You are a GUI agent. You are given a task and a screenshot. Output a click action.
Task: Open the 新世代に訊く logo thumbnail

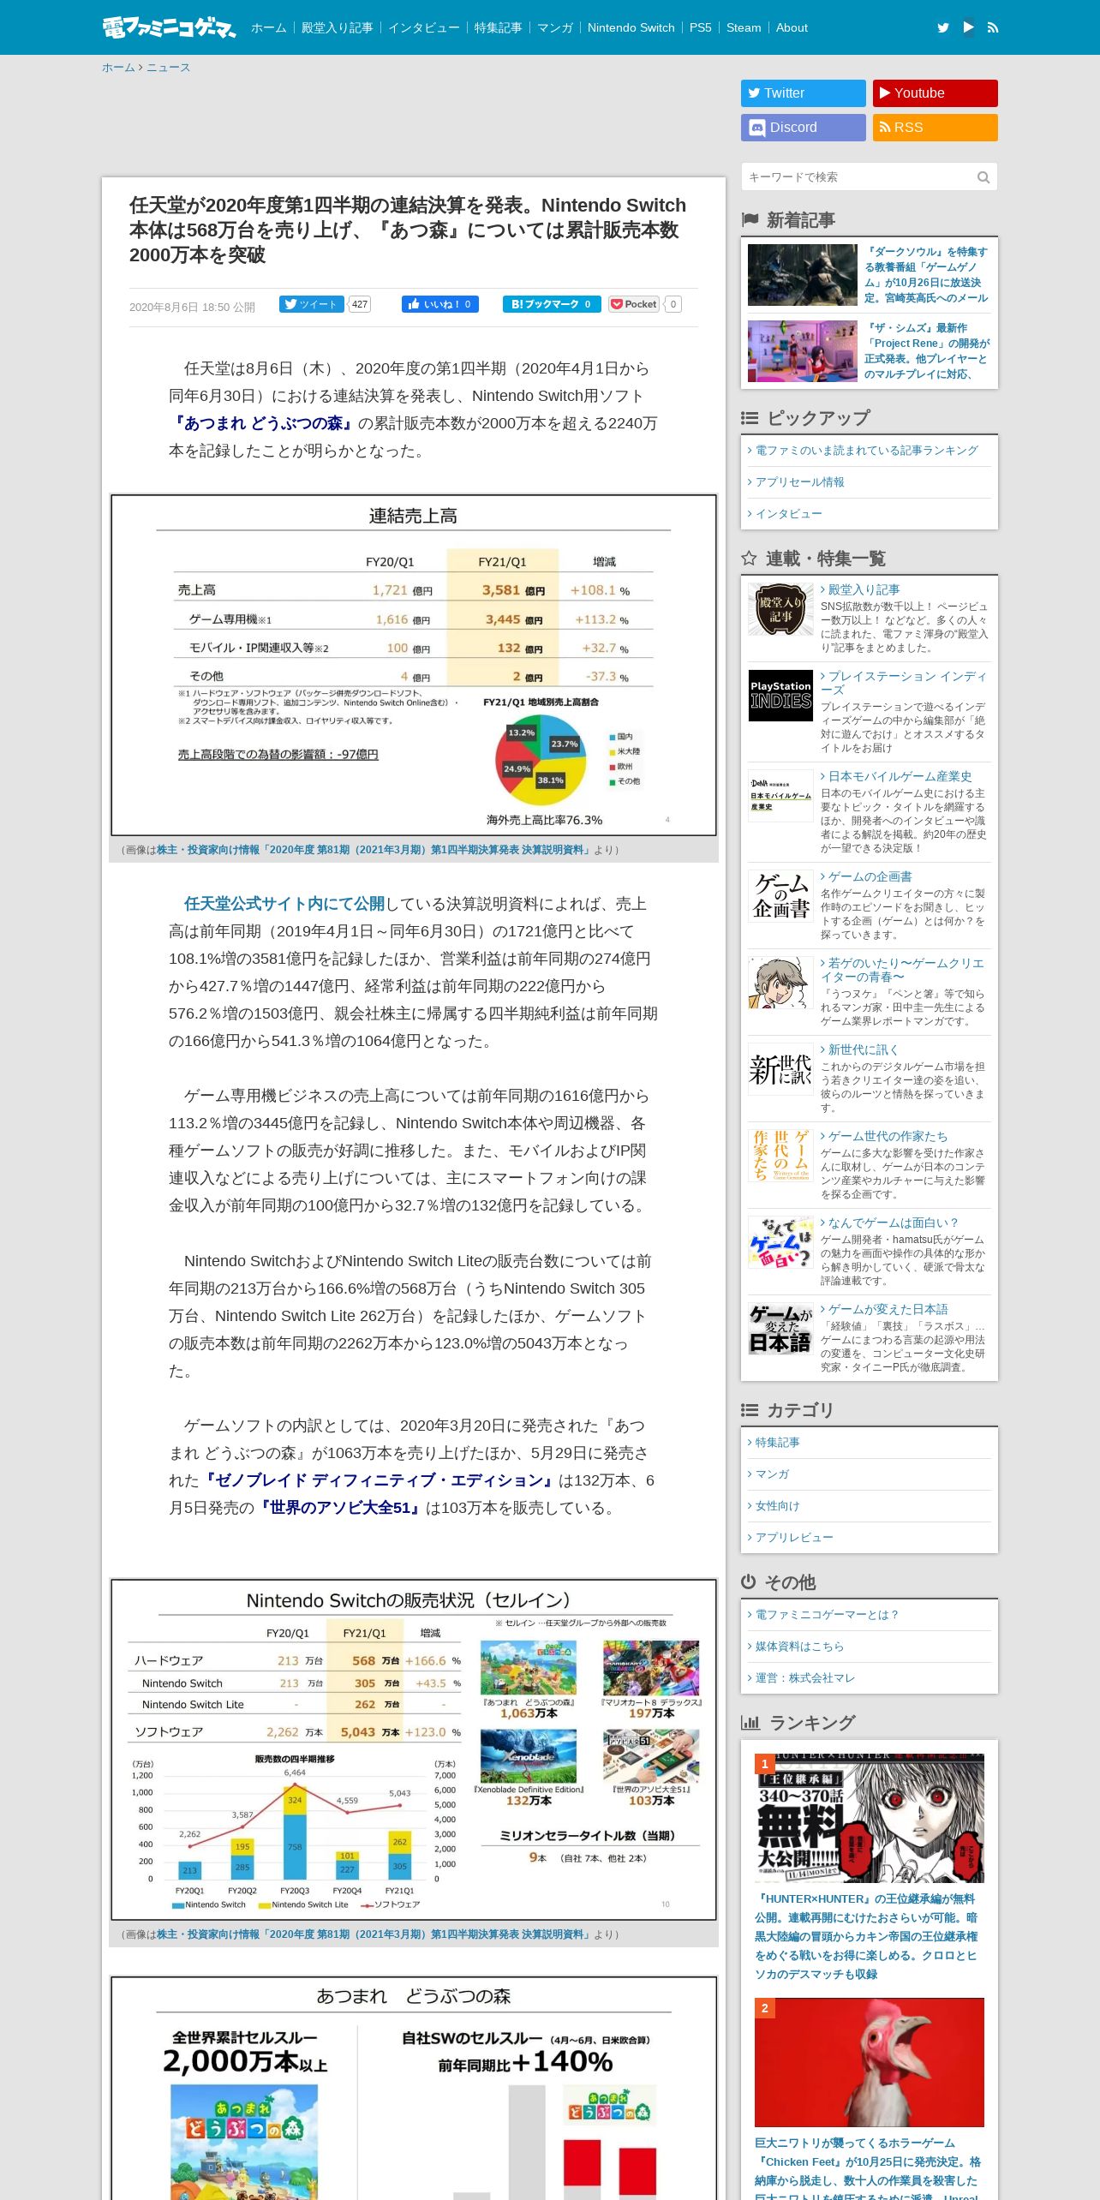click(780, 1069)
